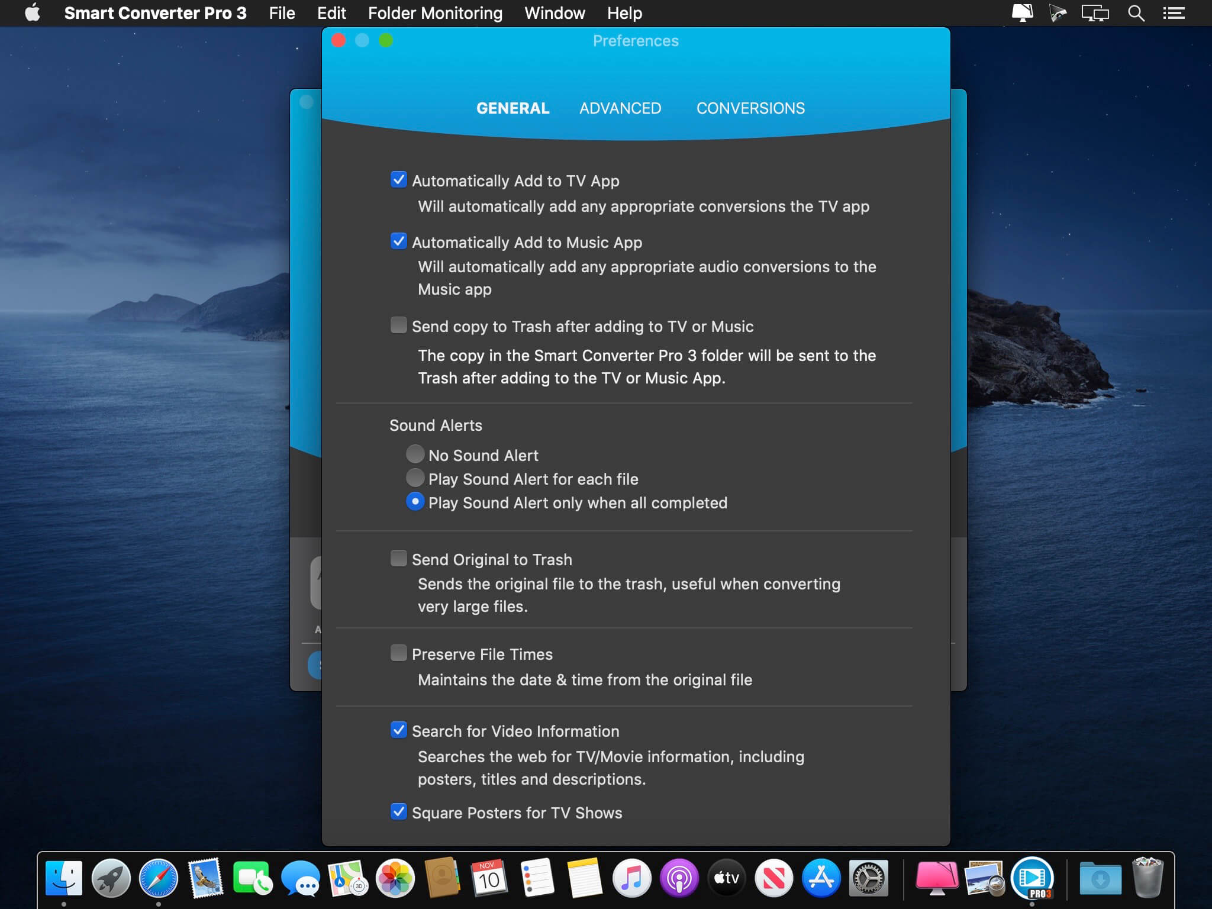
Task: Switch to the ADVANCED tab
Action: point(620,108)
